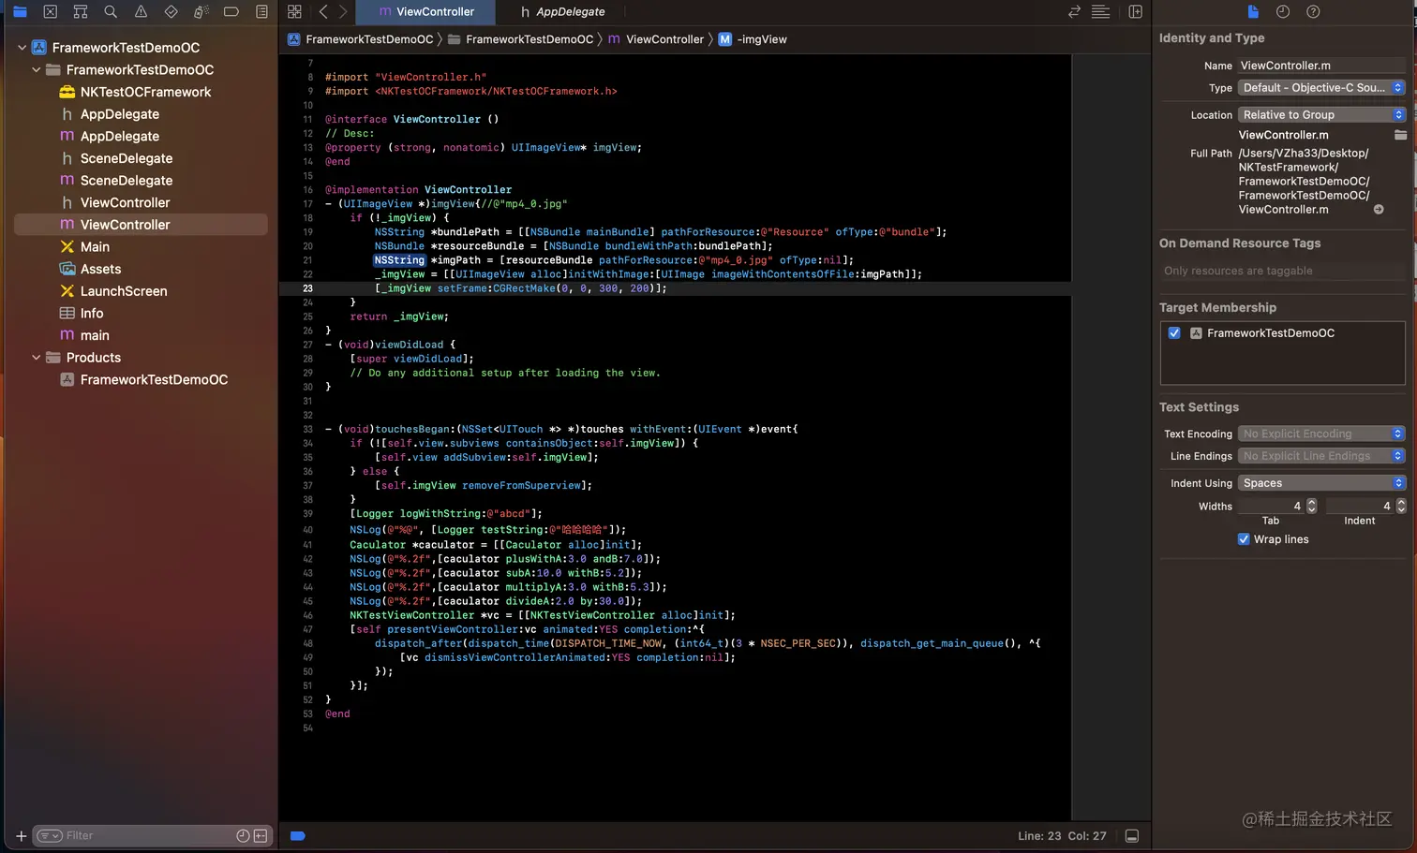1417x853 pixels.
Task: Open the Find navigator magnifier icon
Action: (x=111, y=12)
